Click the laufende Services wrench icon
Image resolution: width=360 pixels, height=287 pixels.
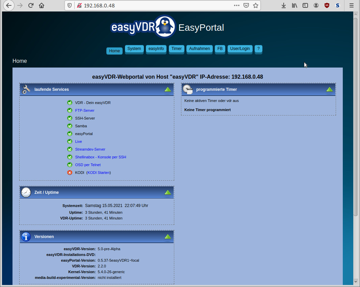pos(26,89)
